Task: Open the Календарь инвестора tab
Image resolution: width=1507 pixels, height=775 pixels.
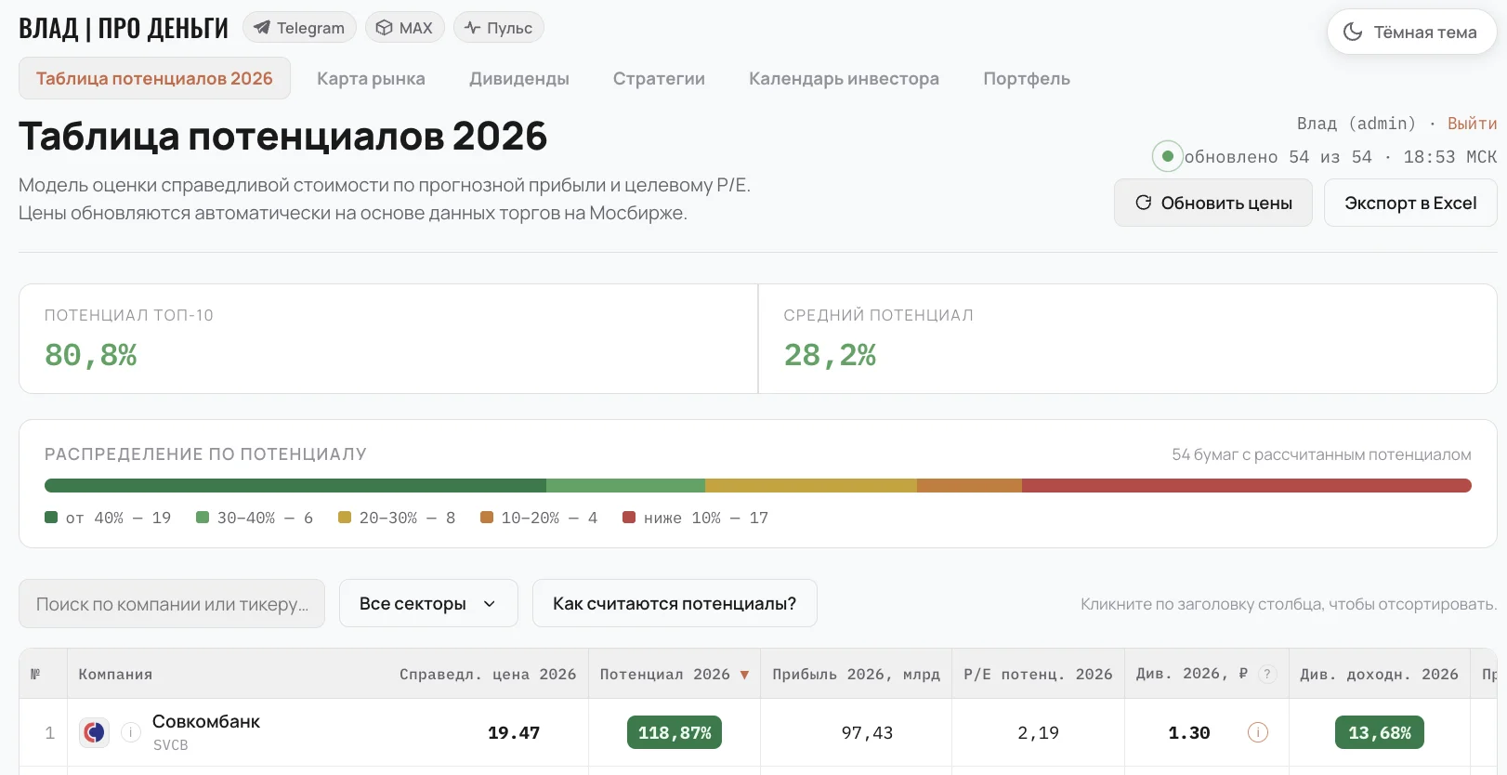Action: [x=844, y=78]
